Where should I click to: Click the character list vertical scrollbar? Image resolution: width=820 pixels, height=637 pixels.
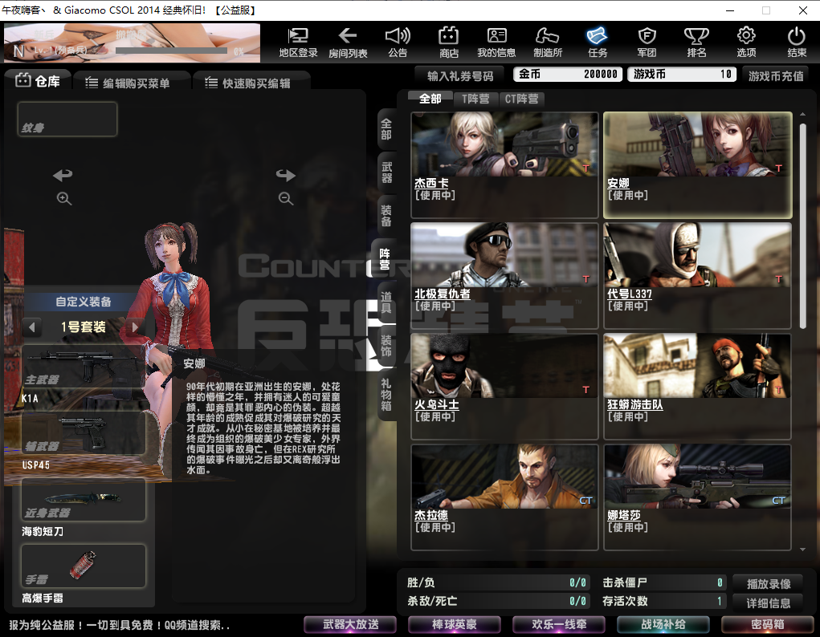pyautogui.click(x=802, y=225)
